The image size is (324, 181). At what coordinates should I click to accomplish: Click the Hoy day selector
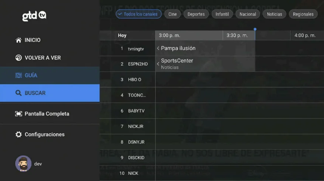click(122, 35)
